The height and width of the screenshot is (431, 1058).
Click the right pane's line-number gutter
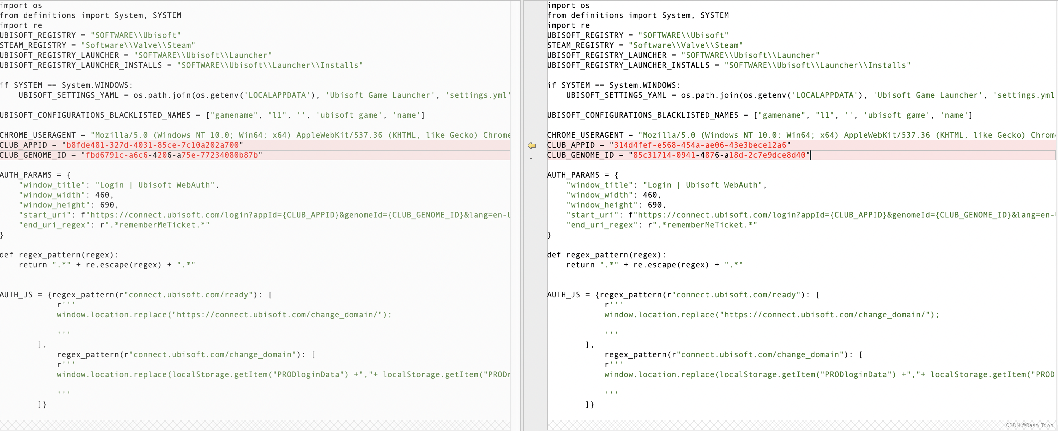pyautogui.click(x=535, y=246)
